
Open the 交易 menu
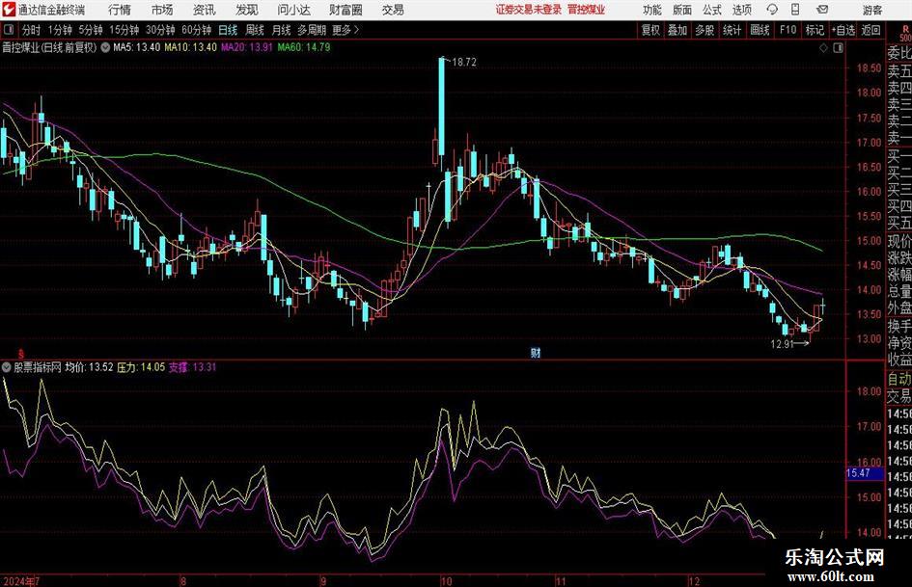(393, 10)
